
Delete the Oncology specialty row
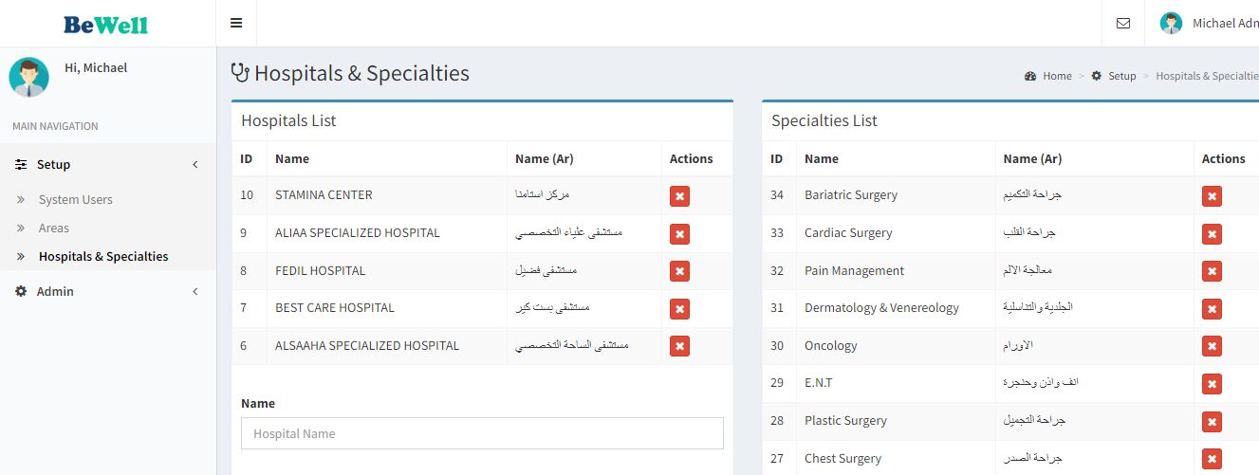tap(1211, 346)
